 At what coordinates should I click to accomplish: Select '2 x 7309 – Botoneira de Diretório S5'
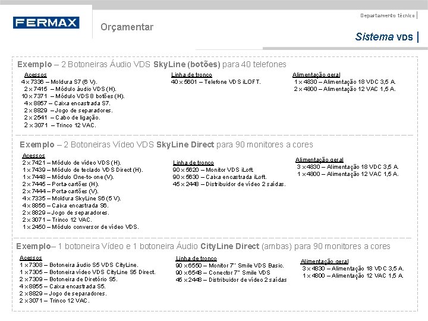[x=68, y=279]
